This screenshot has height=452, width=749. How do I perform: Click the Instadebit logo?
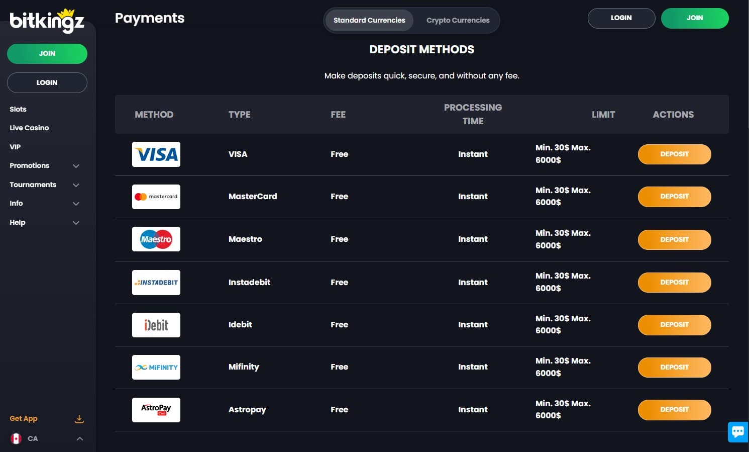tap(156, 283)
